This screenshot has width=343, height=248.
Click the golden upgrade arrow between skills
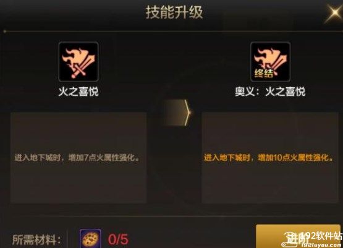pyautogui.click(x=177, y=113)
